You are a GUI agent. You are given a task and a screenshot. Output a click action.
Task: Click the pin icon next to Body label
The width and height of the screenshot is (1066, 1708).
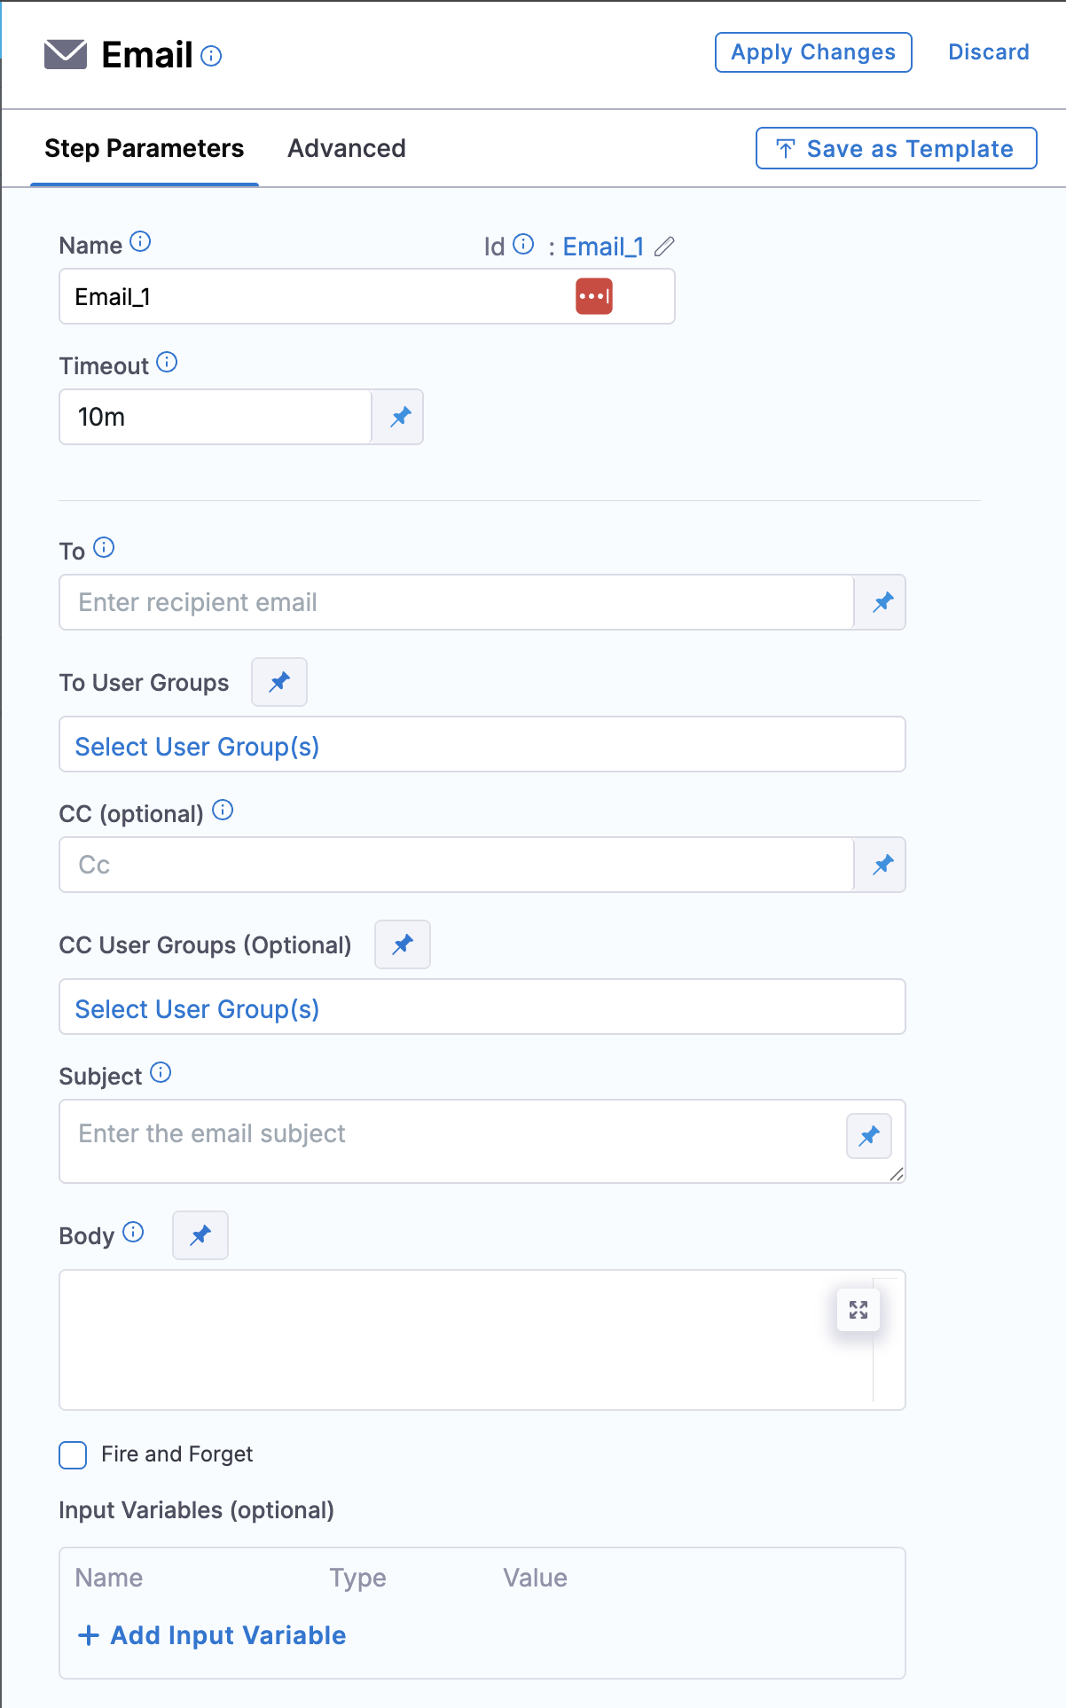tap(200, 1235)
